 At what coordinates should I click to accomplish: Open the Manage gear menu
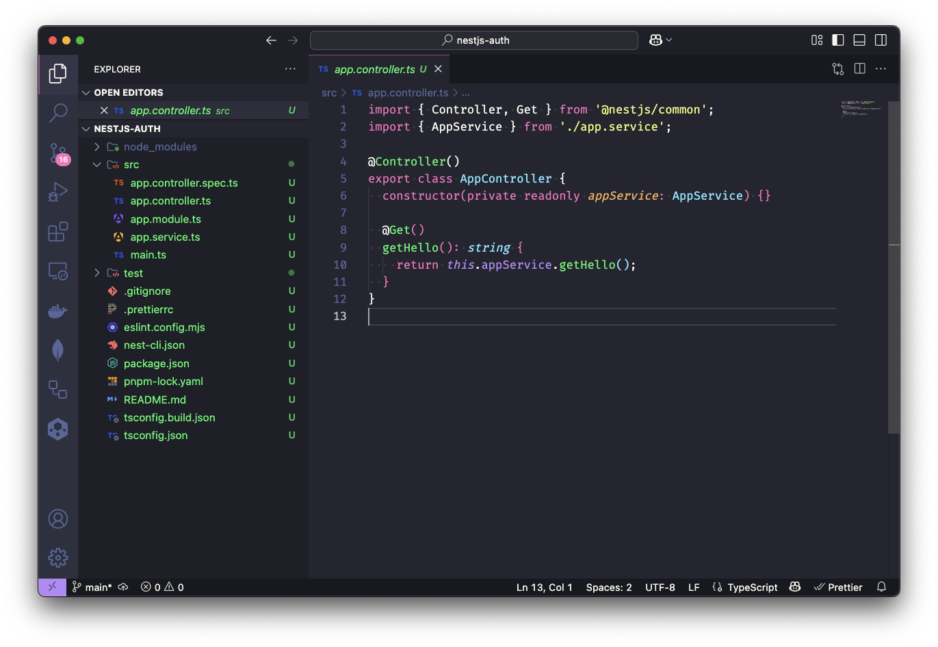coord(58,557)
